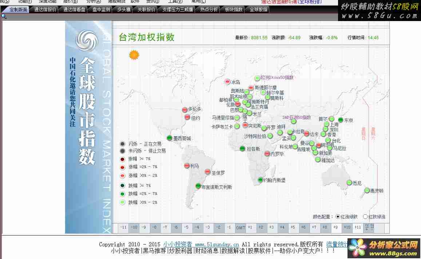Screen dimensions: 421x259
Task: Click the S&P亚洲50指数 marker dot
Action: coord(294,121)
